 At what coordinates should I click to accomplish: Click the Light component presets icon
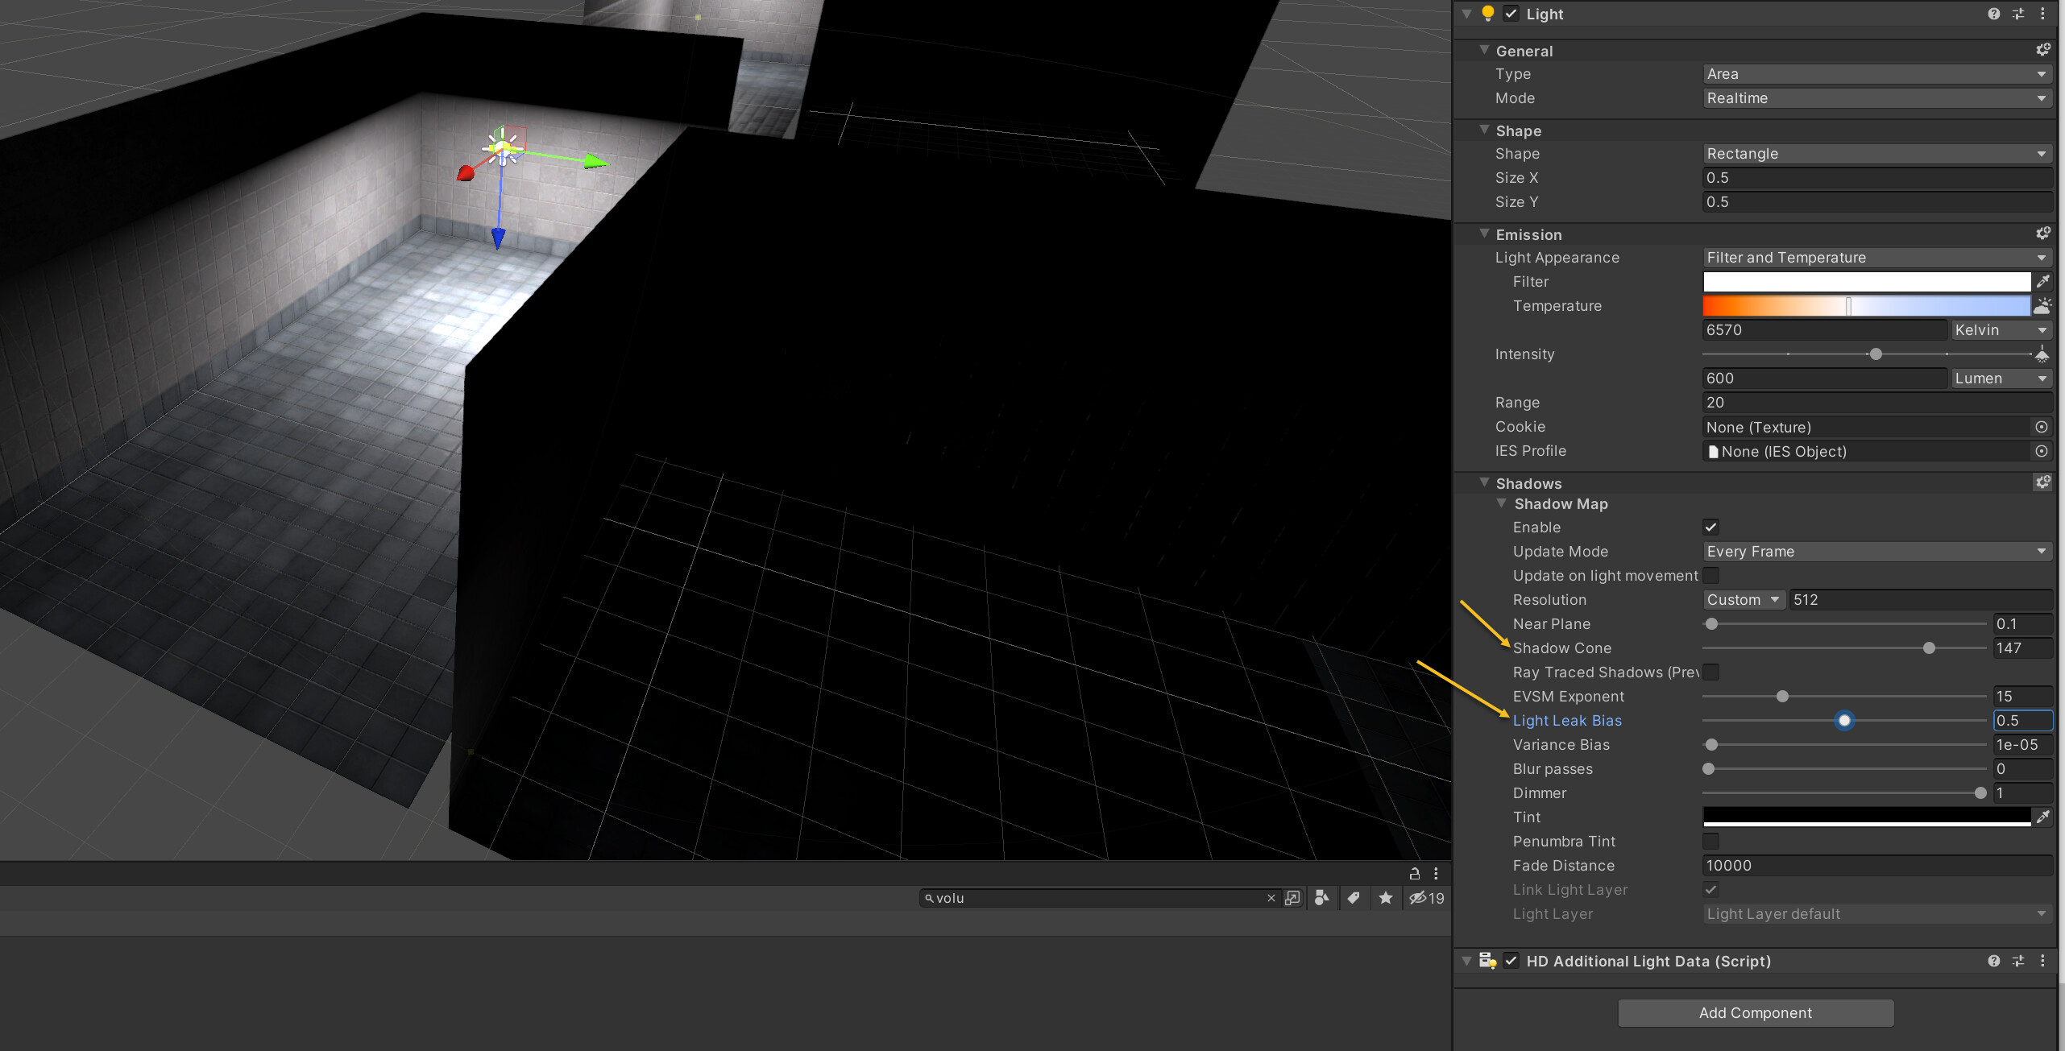pyautogui.click(x=2017, y=14)
